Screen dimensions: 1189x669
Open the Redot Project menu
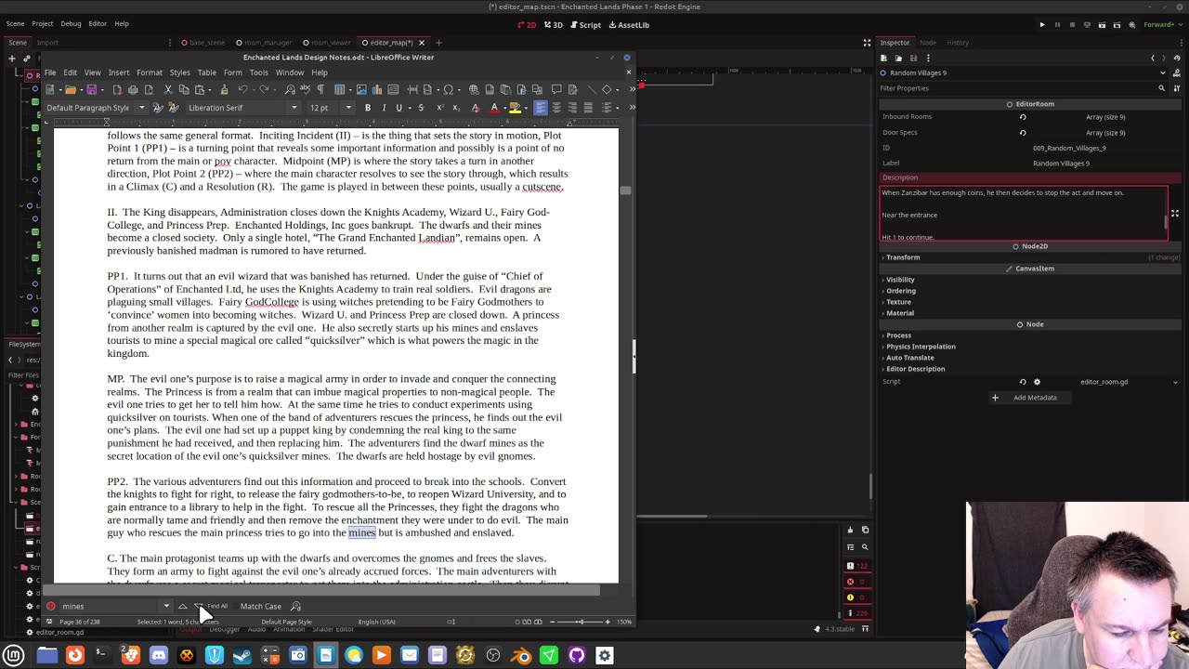(x=43, y=23)
